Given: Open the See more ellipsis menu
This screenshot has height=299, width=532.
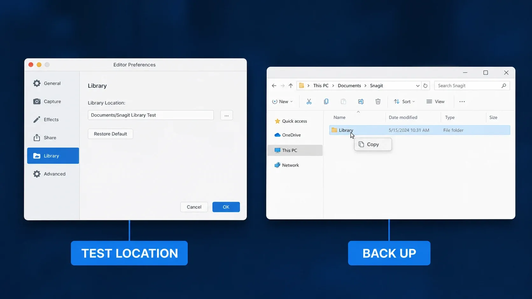Looking at the screenshot, I should 462,102.
